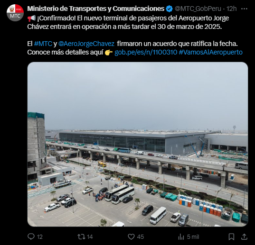Click the verified badge icon
The height and width of the screenshot is (245, 255).
tap(170, 9)
